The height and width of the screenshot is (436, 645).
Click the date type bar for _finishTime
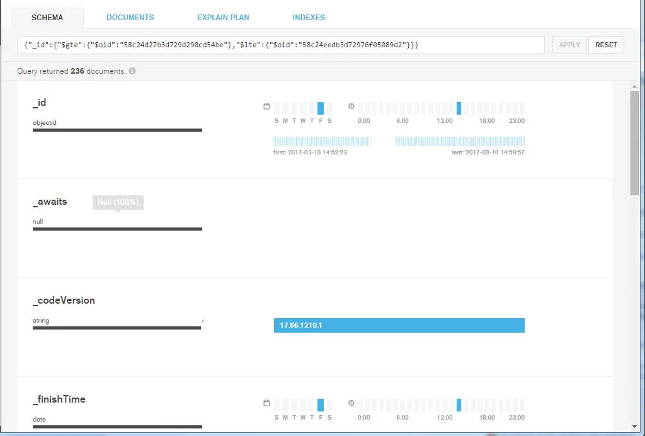[x=117, y=427]
